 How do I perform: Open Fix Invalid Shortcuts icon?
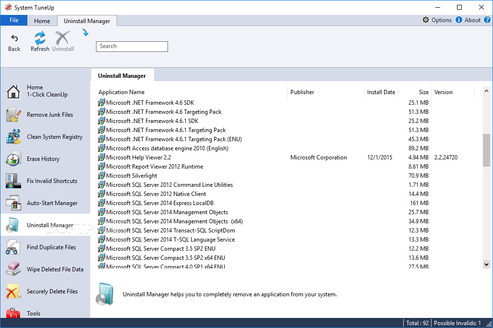tap(13, 181)
